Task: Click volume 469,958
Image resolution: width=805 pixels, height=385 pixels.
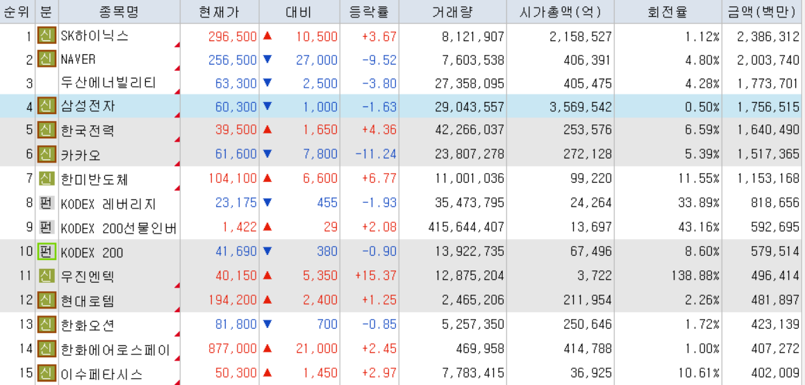Action: pyautogui.click(x=481, y=349)
